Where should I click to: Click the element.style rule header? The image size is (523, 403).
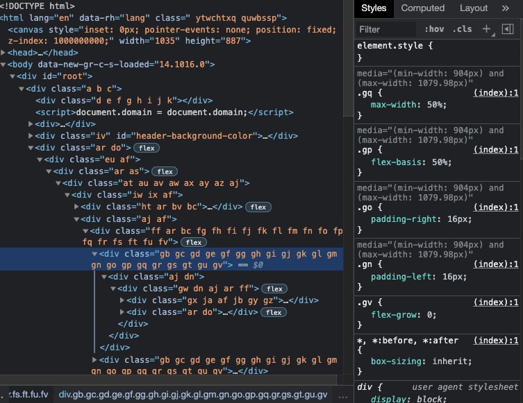point(395,46)
